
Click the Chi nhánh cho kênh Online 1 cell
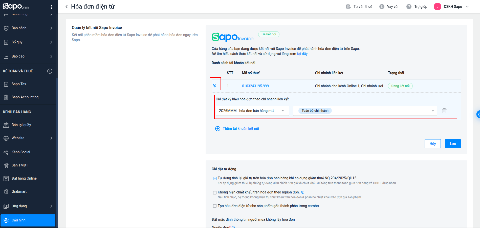(x=350, y=86)
